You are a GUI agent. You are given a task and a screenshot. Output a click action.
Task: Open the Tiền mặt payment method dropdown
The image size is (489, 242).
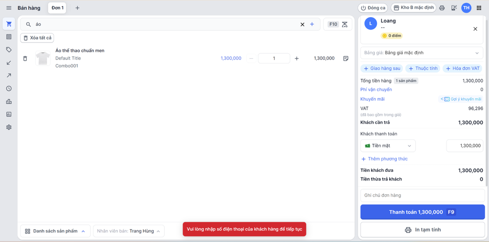[x=388, y=146]
